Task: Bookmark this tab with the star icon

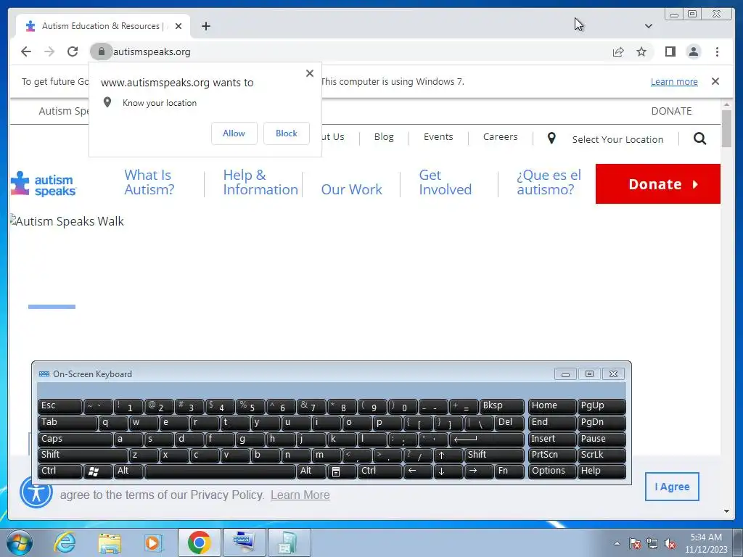Action: point(641,51)
